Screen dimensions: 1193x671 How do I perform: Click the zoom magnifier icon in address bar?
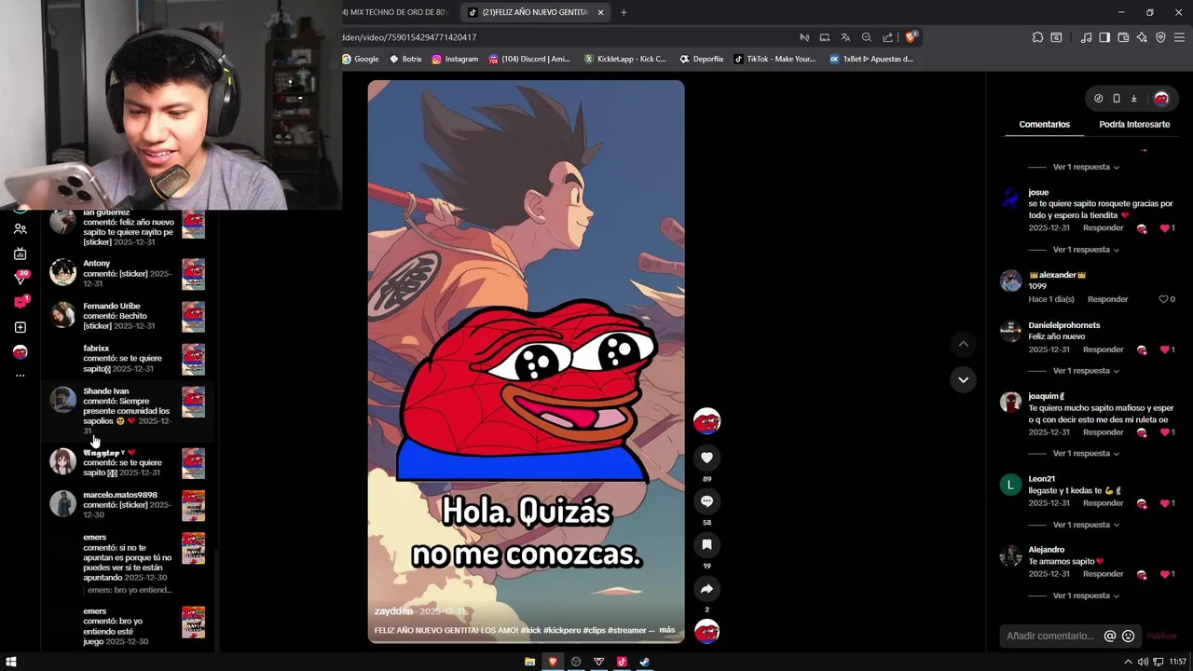click(867, 37)
